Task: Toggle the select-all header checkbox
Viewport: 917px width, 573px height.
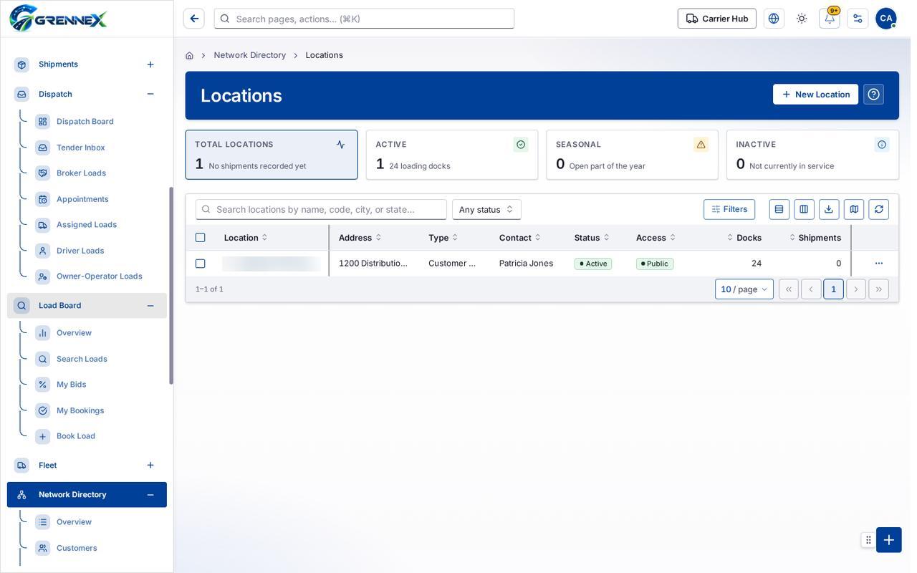Action: point(201,238)
